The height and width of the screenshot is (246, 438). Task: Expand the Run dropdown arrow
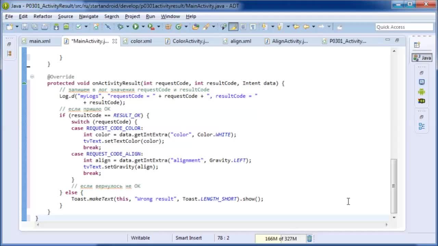143,27
